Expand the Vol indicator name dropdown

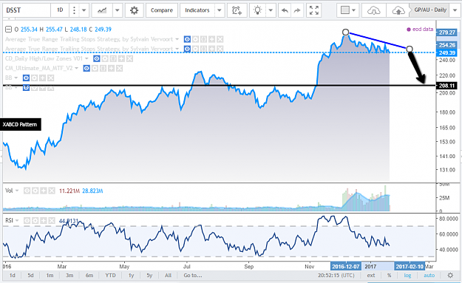[x=17, y=191]
